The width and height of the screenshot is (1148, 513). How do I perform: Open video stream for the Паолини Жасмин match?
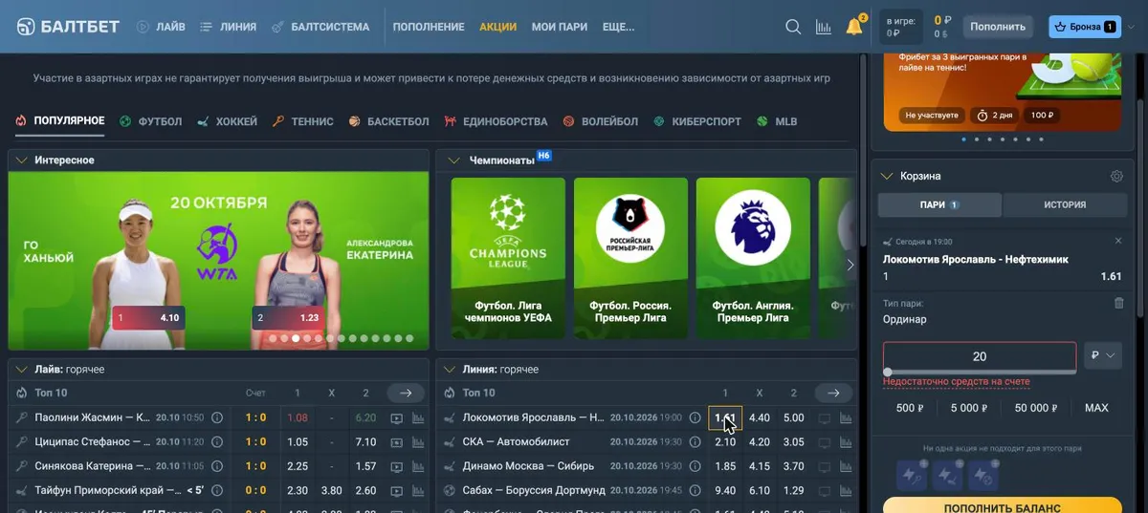coord(397,417)
